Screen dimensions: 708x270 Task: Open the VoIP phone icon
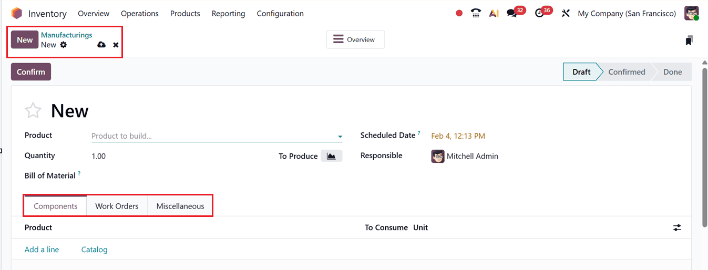[476, 14]
